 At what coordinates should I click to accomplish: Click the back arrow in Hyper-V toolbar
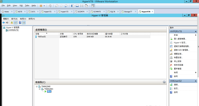[x=4, y=23]
